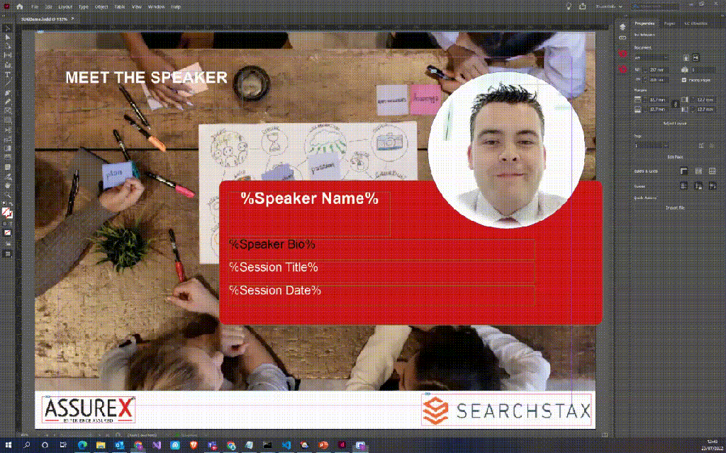Click the Import File button
Image resolution: width=726 pixels, height=453 pixels.
[x=674, y=207]
